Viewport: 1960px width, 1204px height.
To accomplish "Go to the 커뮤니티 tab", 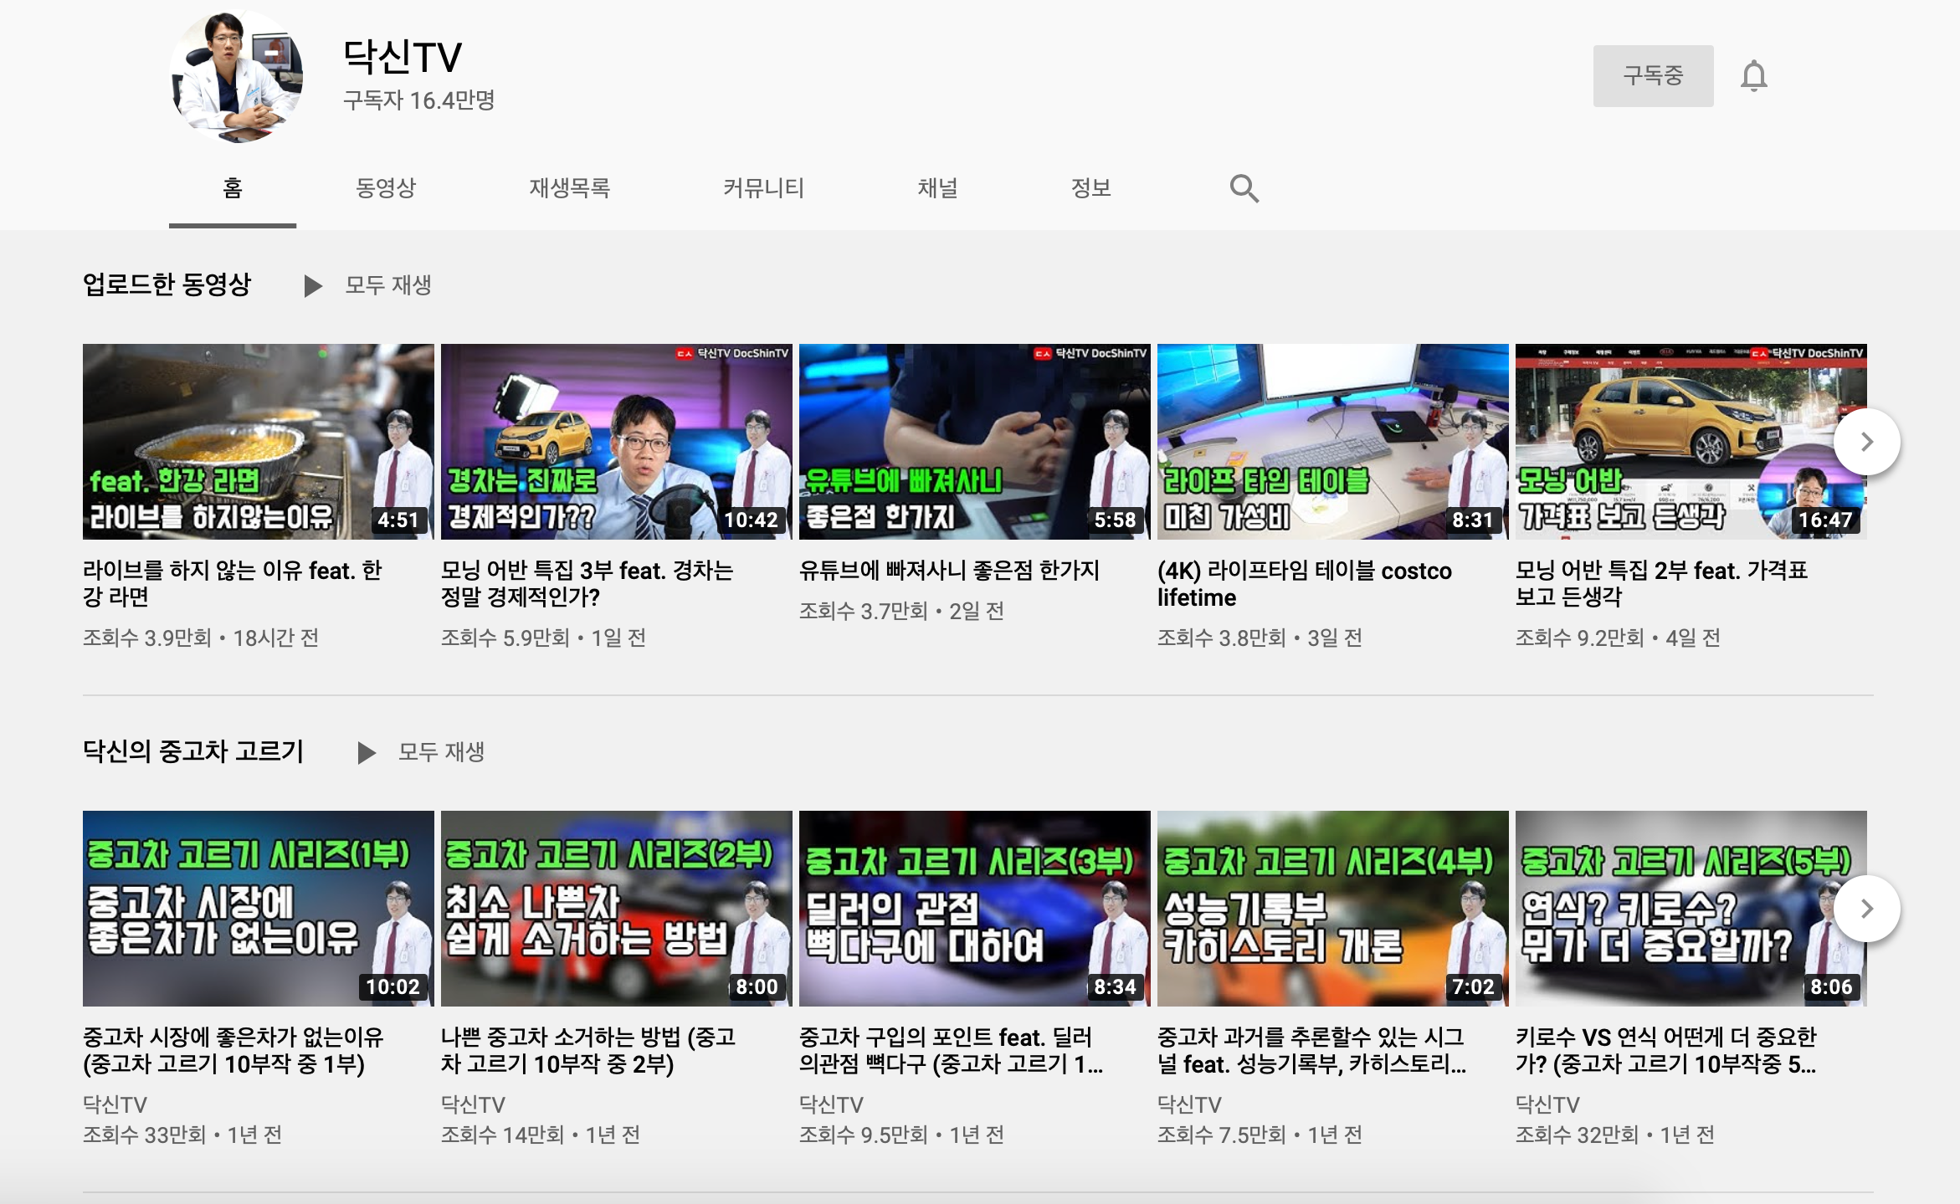I will [x=763, y=188].
